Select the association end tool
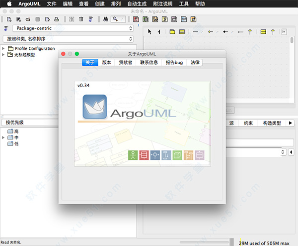Image resolution: width=298 pixels, height=246 pixels. [240, 32]
